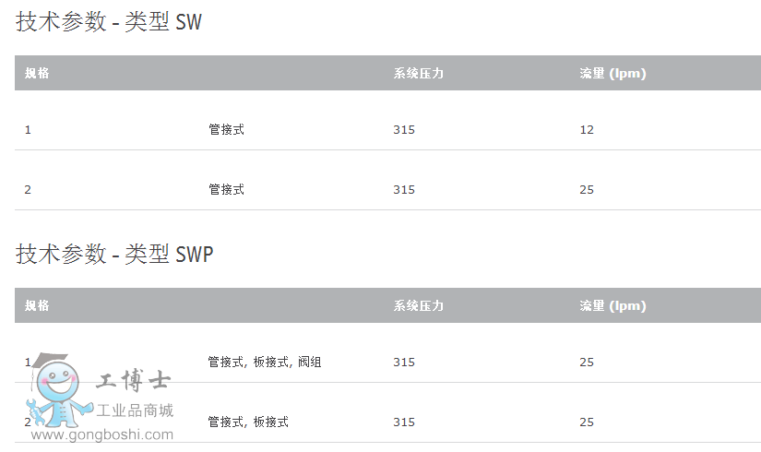Click the 工博士 brand name text
This screenshot has height=452, width=761.
(133, 380)
